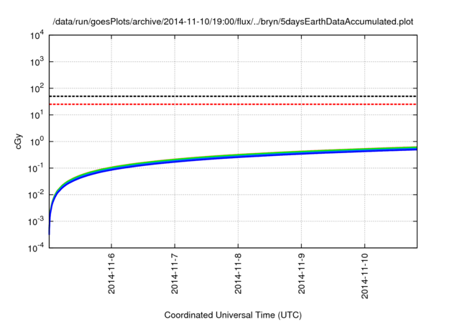Click the 10^0 y-axis tick label
Viewport: 460px width, 322px height.
point(37,142)
